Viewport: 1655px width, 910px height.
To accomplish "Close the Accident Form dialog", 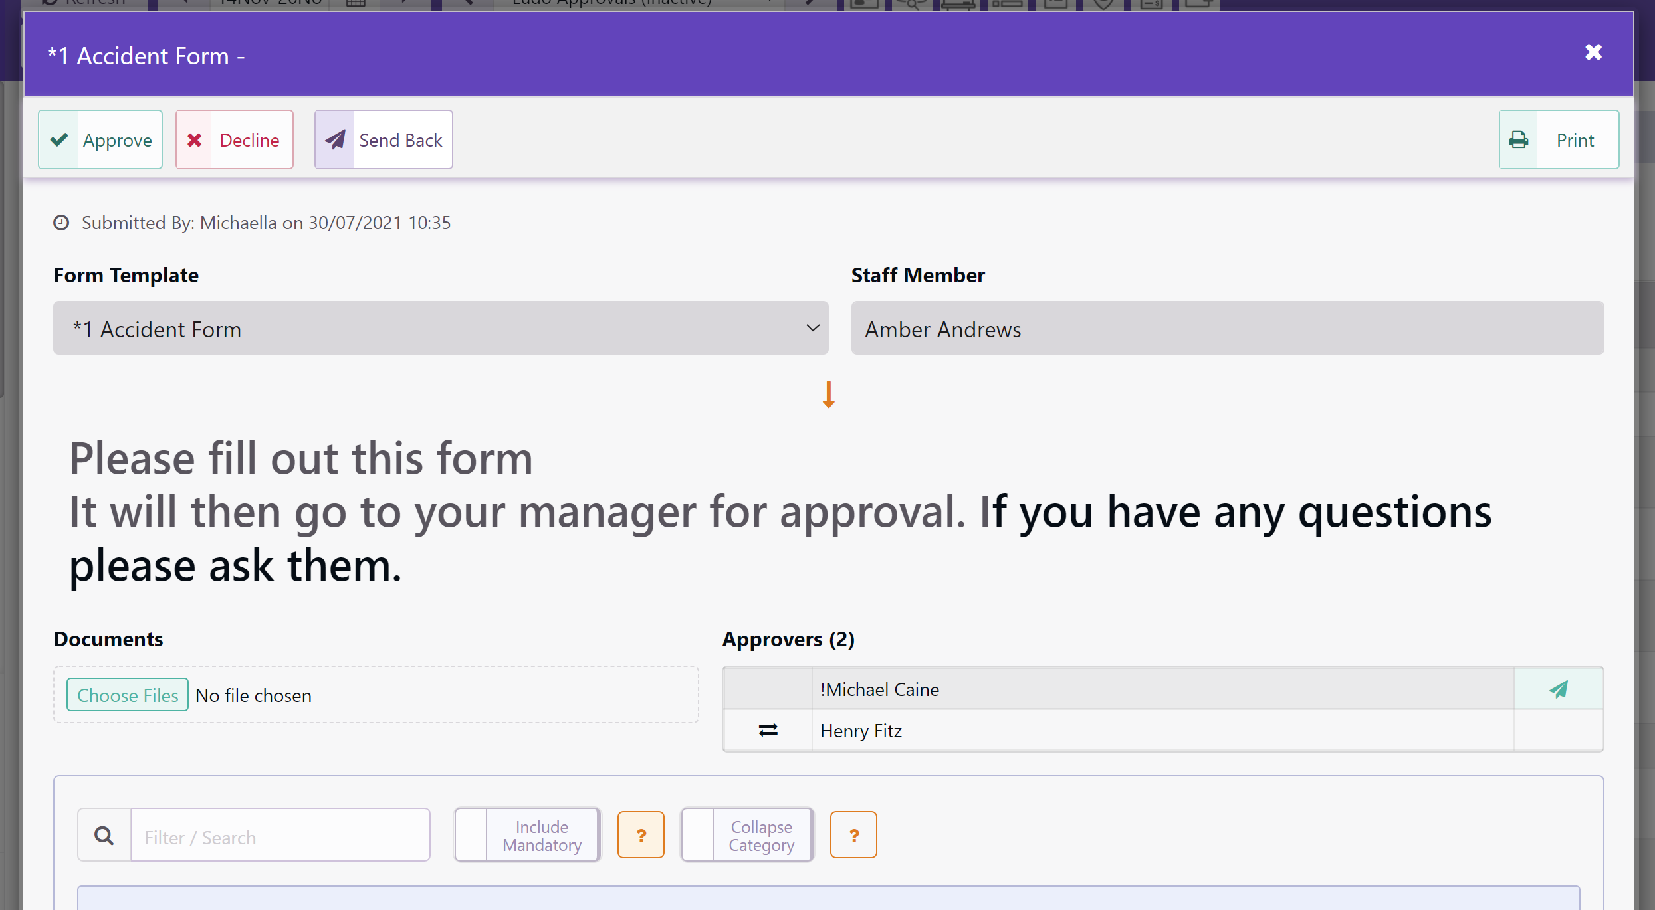I will click(x=1593, y=52).
